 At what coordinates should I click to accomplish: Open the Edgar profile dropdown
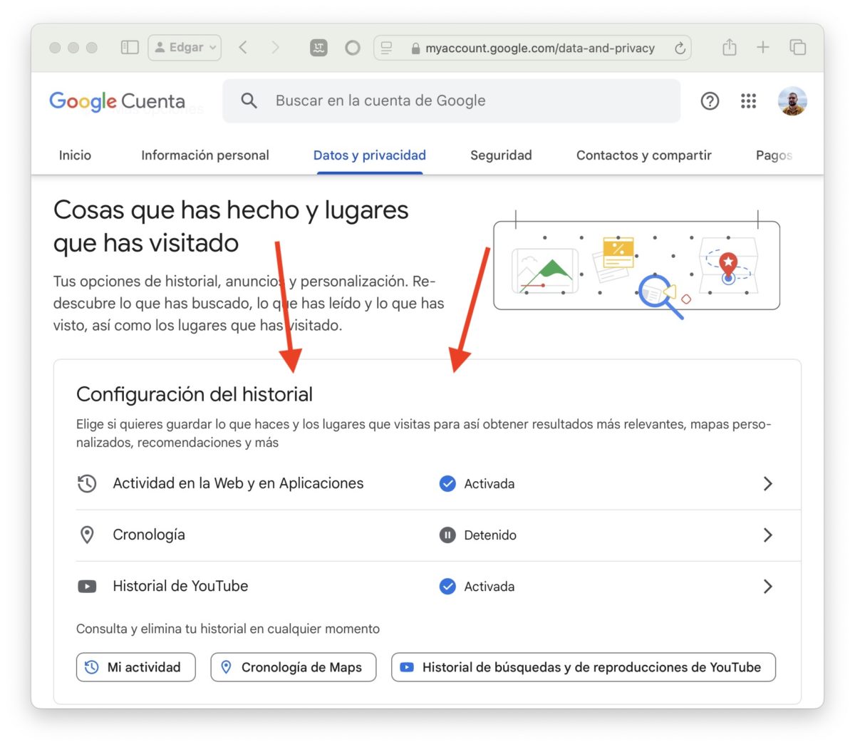pyautogui.click(x=185, y=48)
